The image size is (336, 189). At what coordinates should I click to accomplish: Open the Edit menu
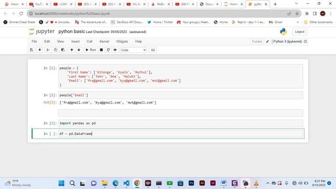[47, 41]
